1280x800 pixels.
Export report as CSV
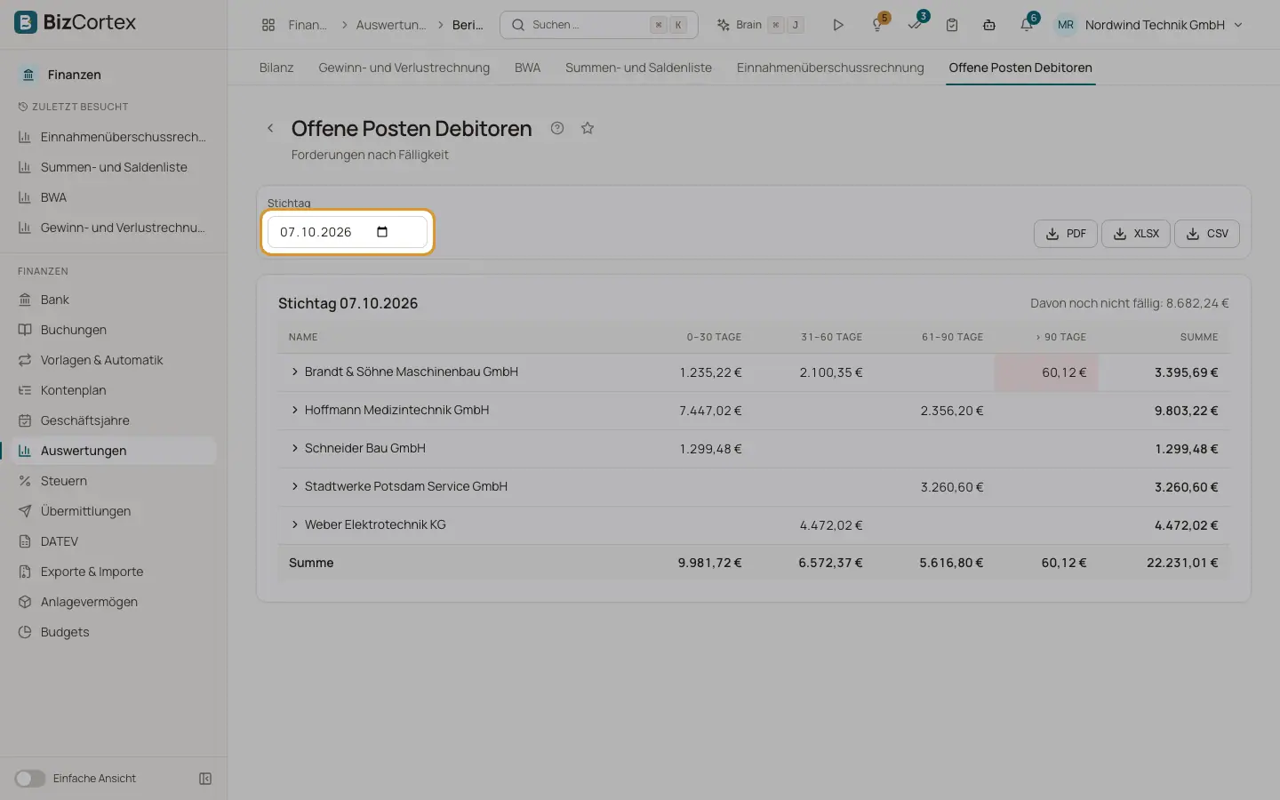(x=1207, y=234)
